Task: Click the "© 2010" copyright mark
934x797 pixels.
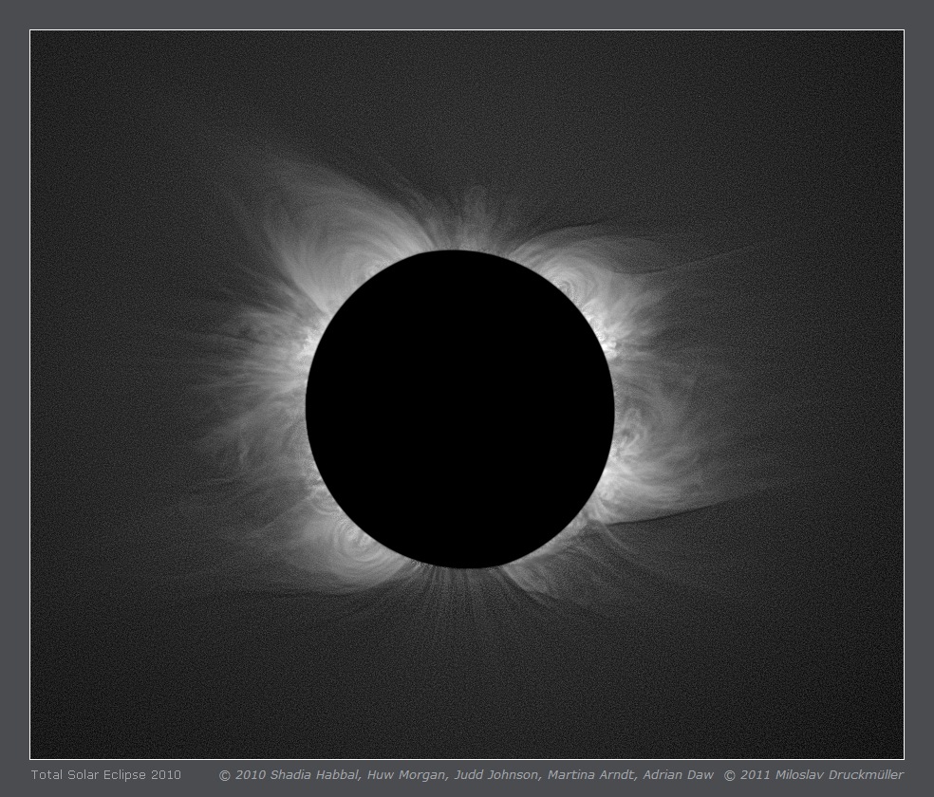Action: [x=242, y=775]
